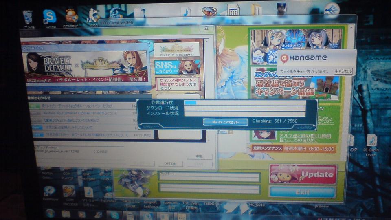
Task: Open the Skype desktop shortcut
Action: 50,18
